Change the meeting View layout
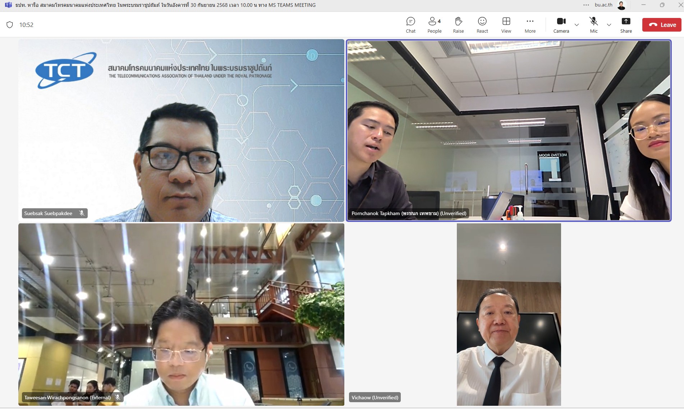This screenshot has width=684, height=409. tap(506, 25)
